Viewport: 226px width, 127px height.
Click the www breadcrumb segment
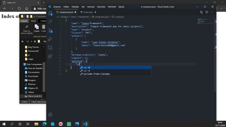click(x=73, y=17)
